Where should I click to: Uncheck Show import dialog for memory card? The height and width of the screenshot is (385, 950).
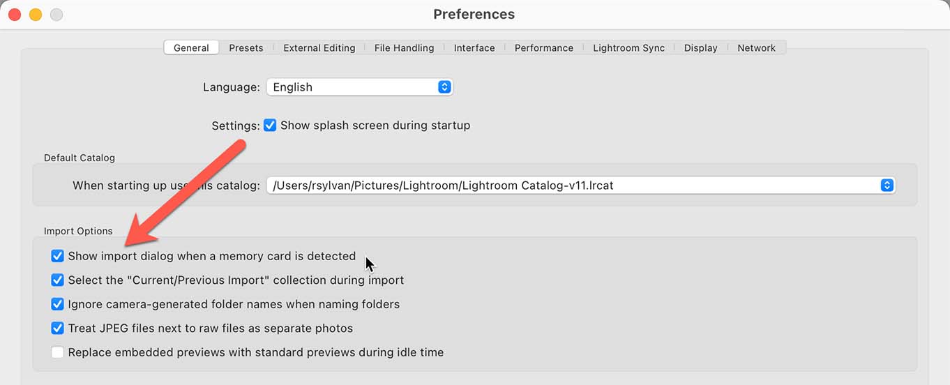coord(57,256)
